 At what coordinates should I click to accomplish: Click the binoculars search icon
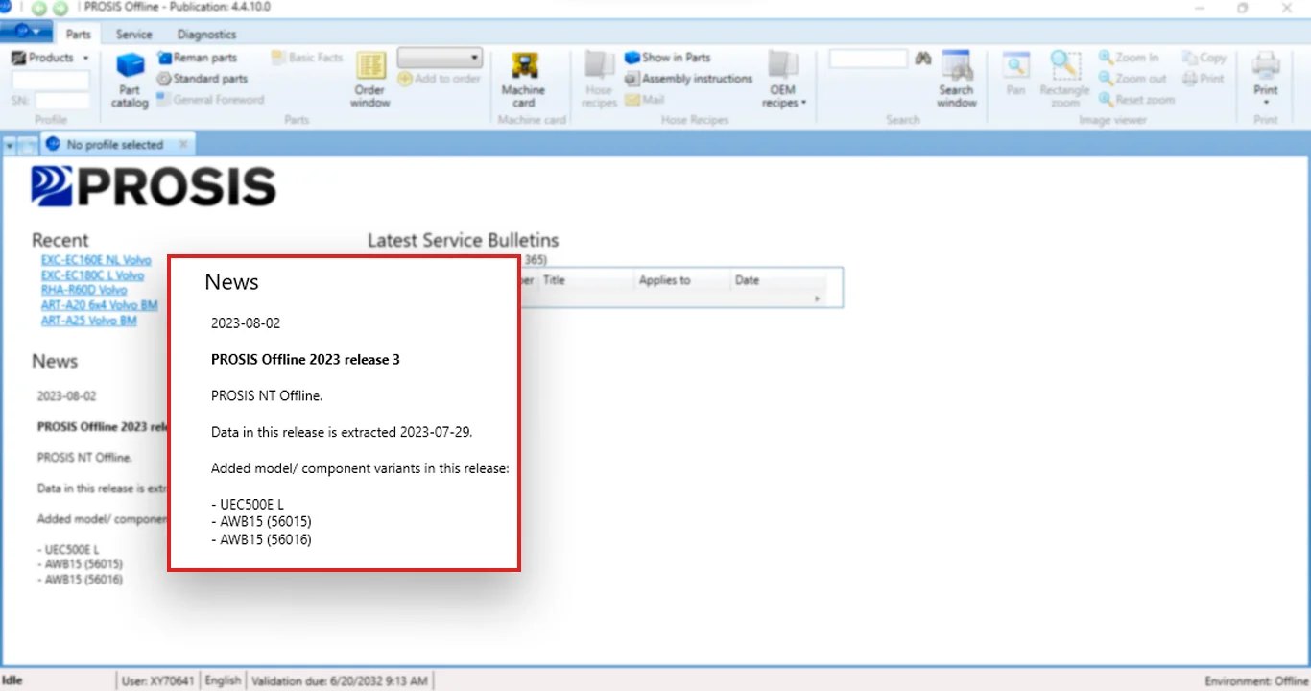[x=923, y=59]
